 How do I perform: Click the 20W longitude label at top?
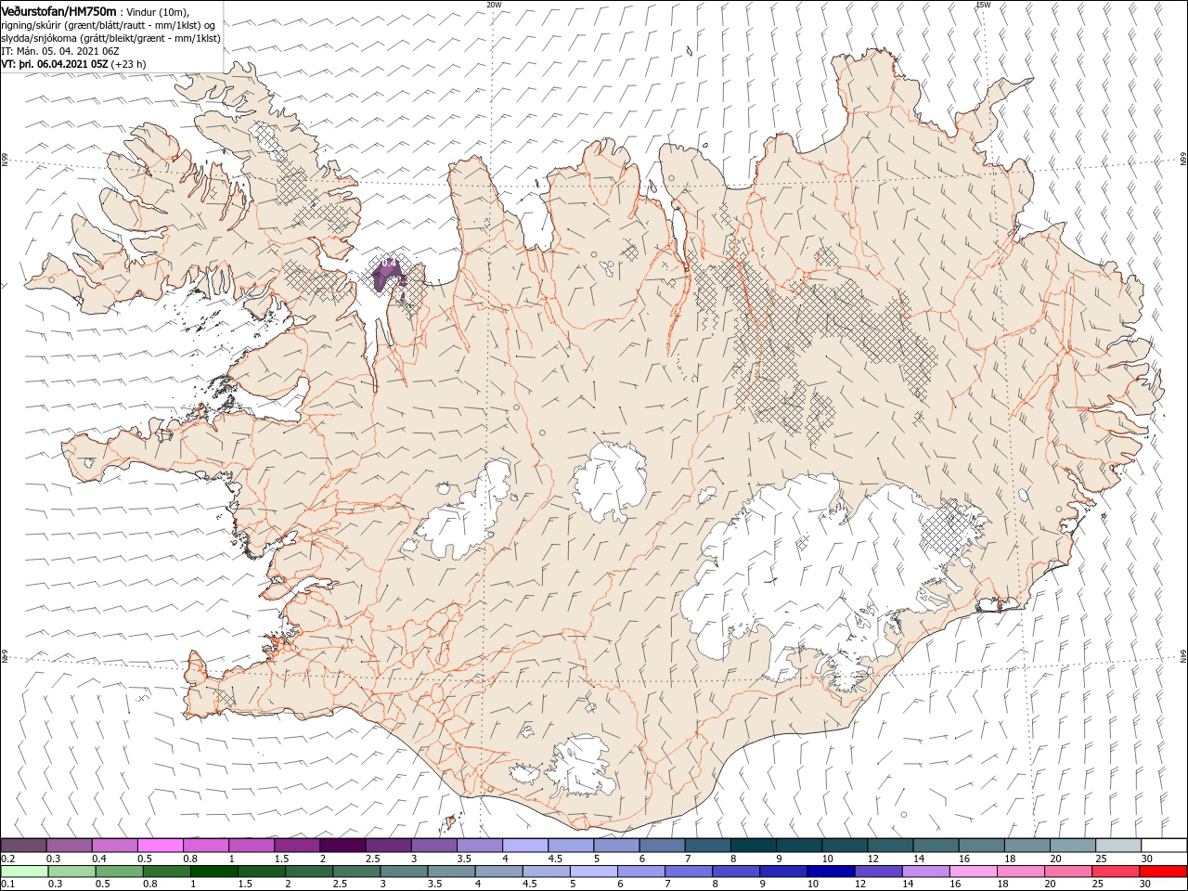494,5
